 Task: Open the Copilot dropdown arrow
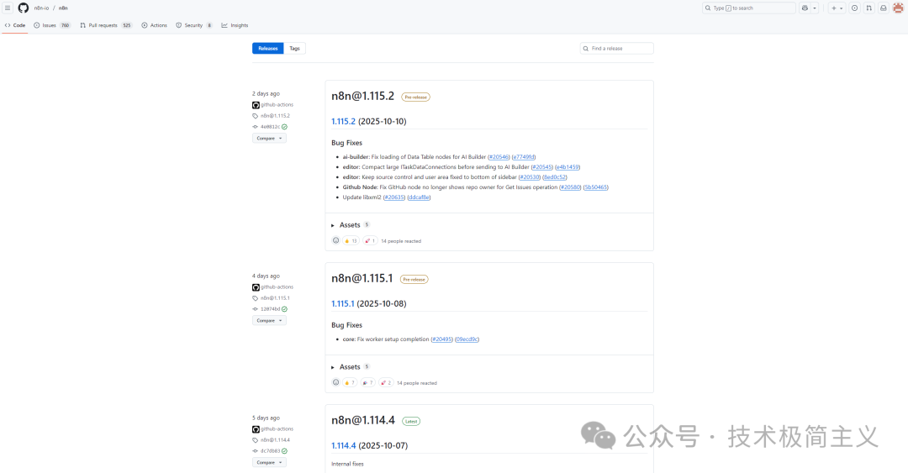coord(814,8)
